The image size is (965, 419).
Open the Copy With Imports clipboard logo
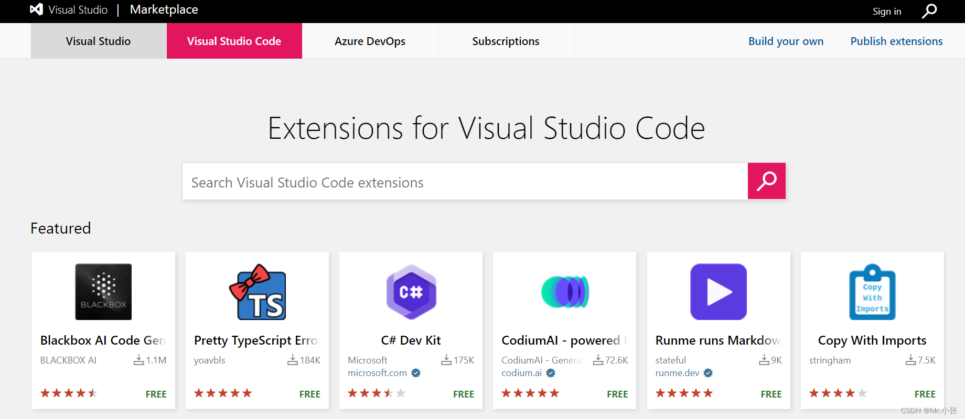tap(872, 292)
